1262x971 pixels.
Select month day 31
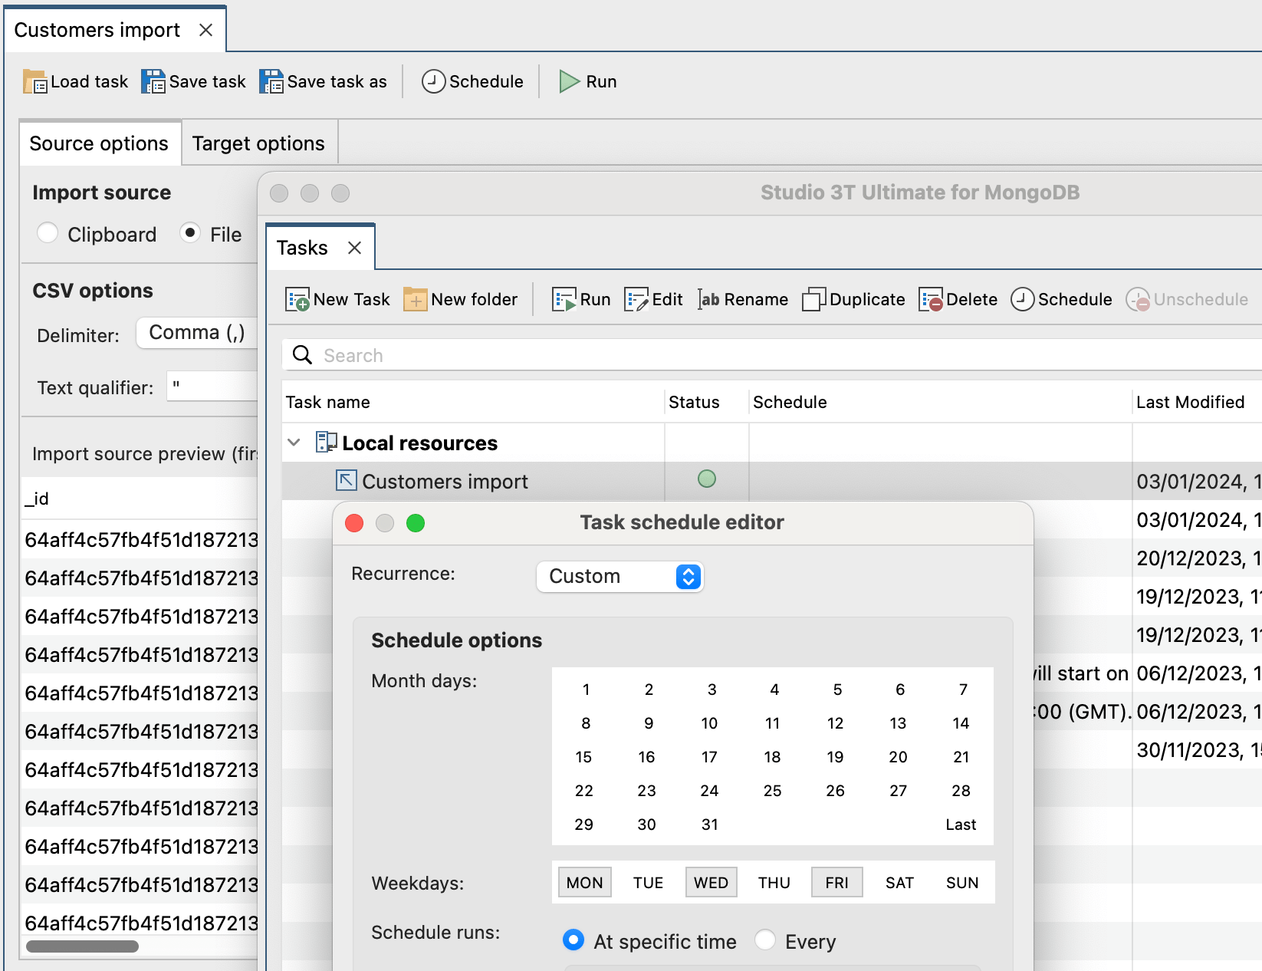point(709,825)
